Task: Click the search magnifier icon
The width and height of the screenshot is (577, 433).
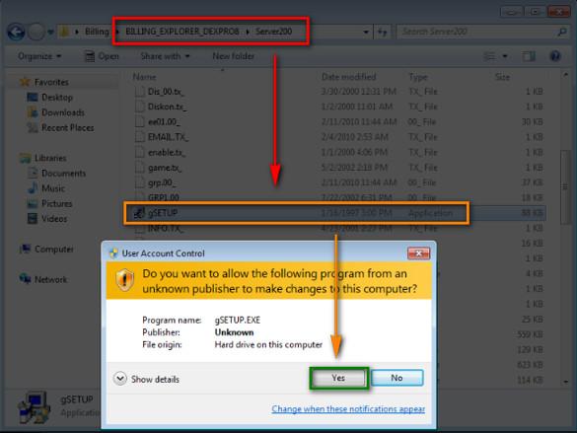Action: [562, 32]
